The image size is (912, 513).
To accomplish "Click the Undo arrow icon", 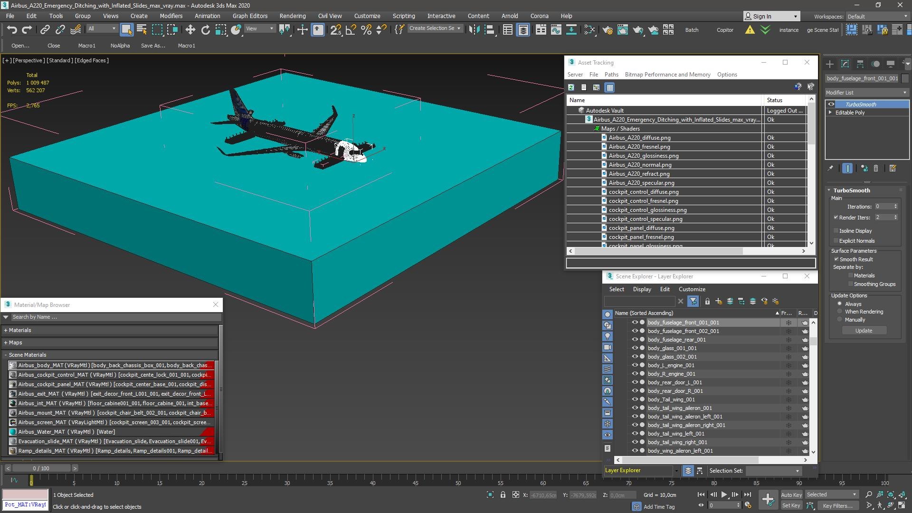I will tap(12, 30).
